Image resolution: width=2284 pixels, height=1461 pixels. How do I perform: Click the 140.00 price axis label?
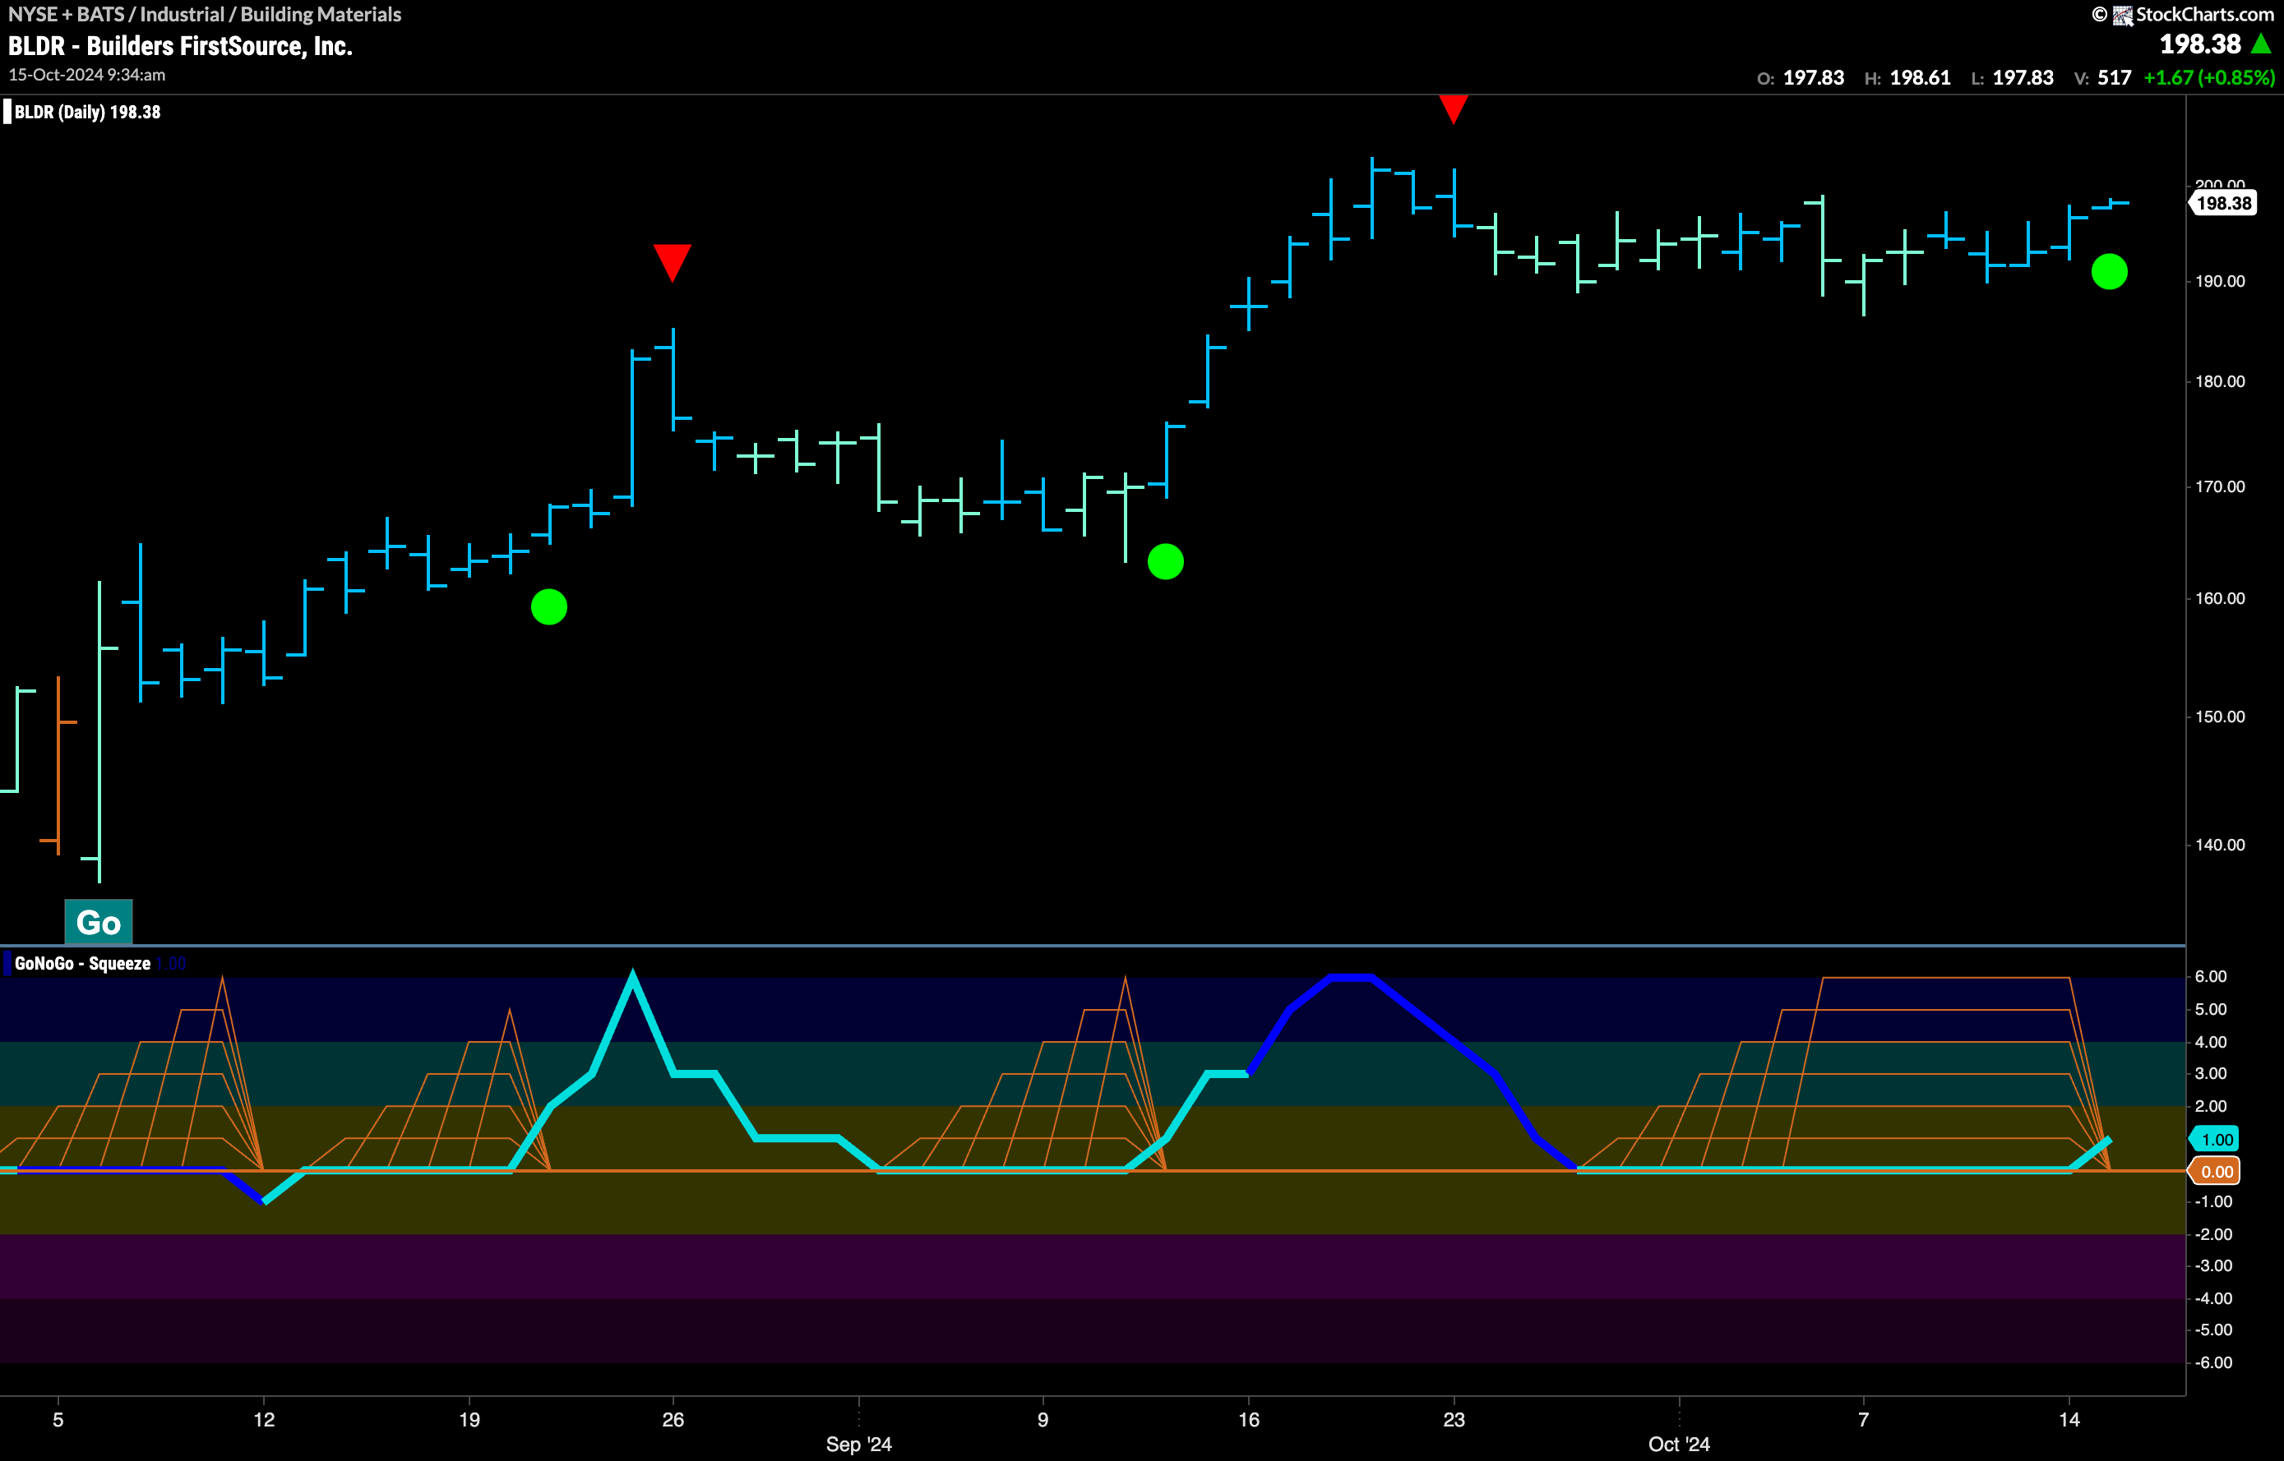(x=2219, y=846)
